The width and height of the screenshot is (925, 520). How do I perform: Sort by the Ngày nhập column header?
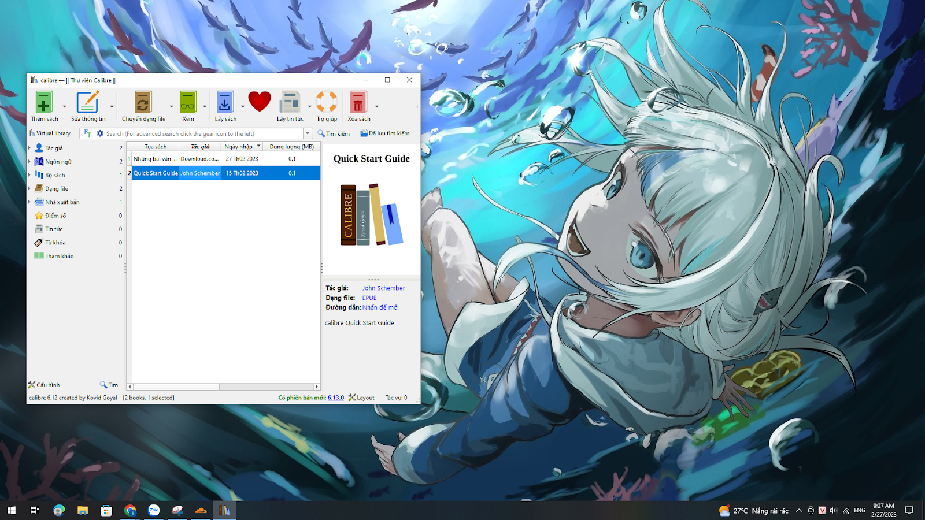pos(242,147)
